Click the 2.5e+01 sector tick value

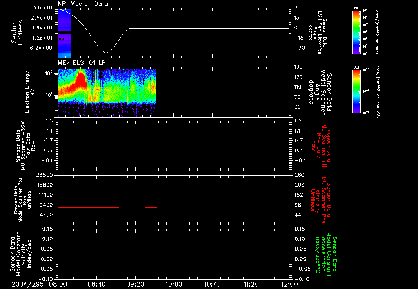(42, 18)
